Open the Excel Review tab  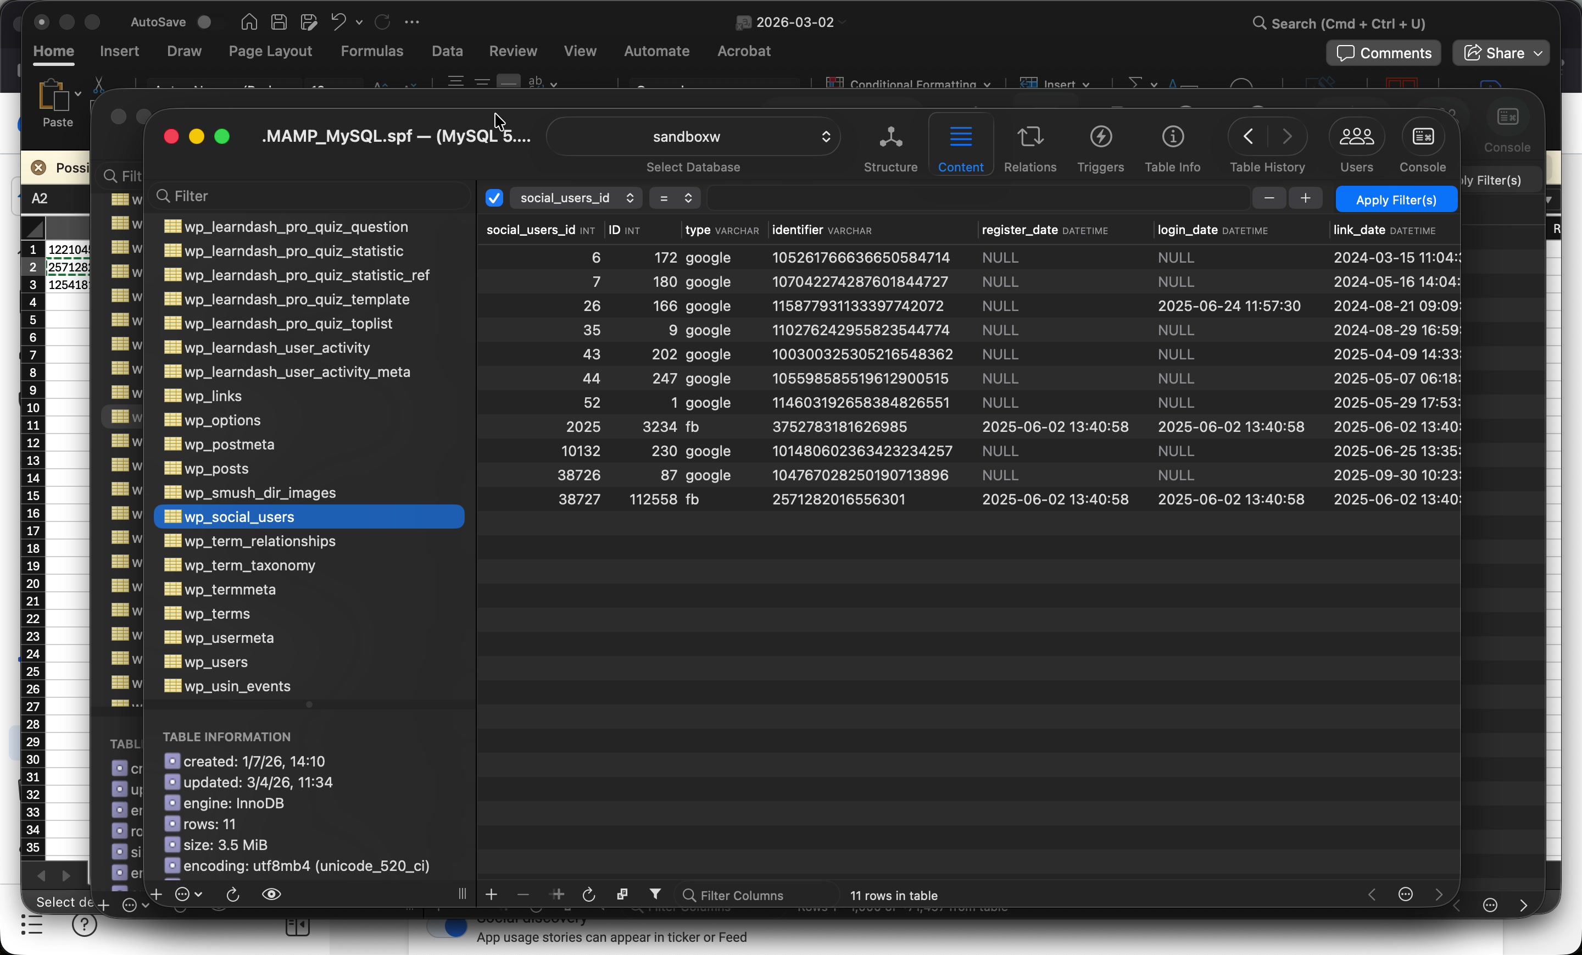tap(513, 51)
